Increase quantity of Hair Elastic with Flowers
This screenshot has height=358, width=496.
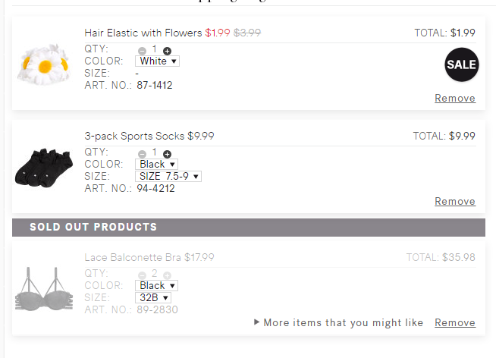point(168,51)
